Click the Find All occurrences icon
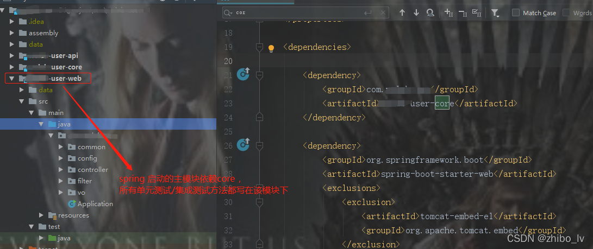Image resolution: width=593 pixels, height=249 pixels. (430, 13)
